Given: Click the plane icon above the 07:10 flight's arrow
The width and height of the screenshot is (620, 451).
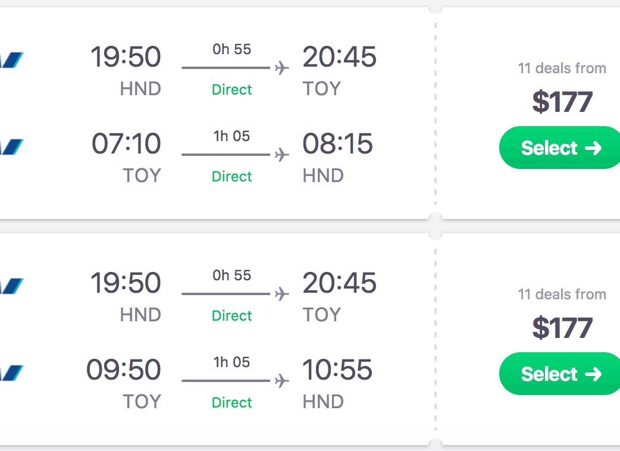Looking at the screenshot, I should (x=282, y=68).
